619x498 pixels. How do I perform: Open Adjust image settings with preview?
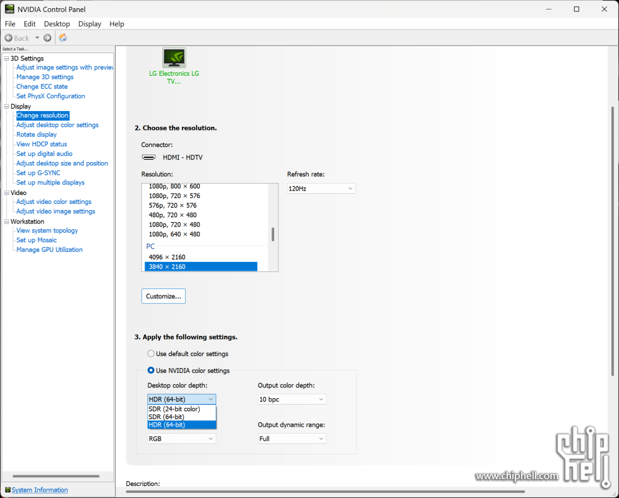[64, 68]
